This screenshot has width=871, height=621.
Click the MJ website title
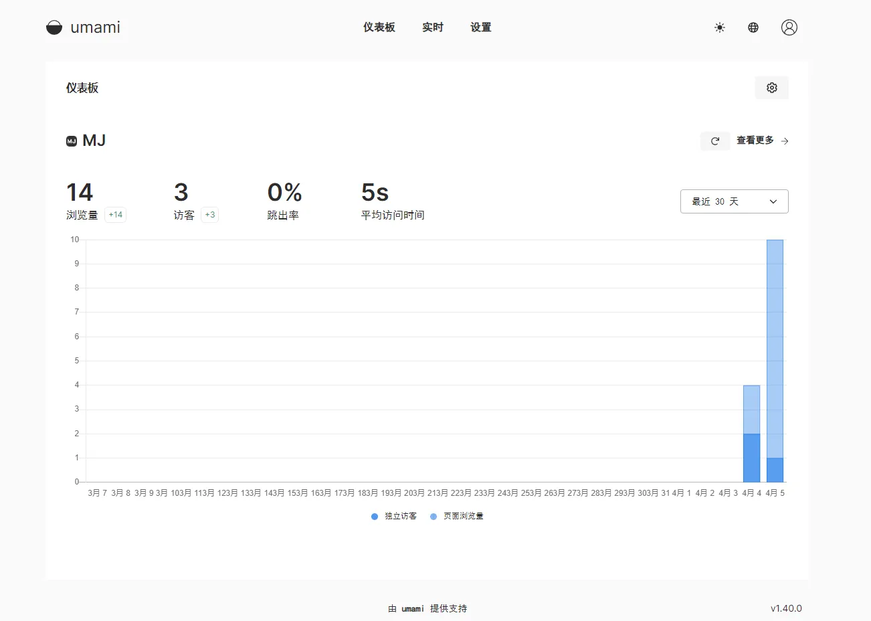pos(94,141)
